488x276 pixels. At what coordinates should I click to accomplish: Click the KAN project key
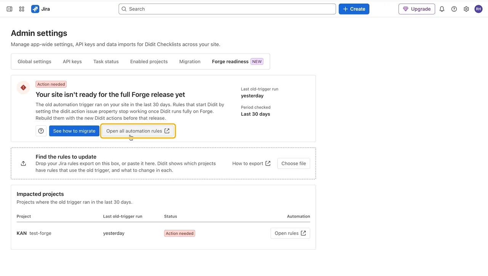(22, 233)
